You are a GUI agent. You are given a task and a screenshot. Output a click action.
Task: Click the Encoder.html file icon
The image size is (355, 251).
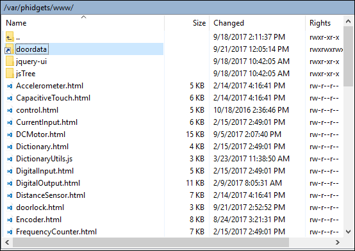[10, 220]
